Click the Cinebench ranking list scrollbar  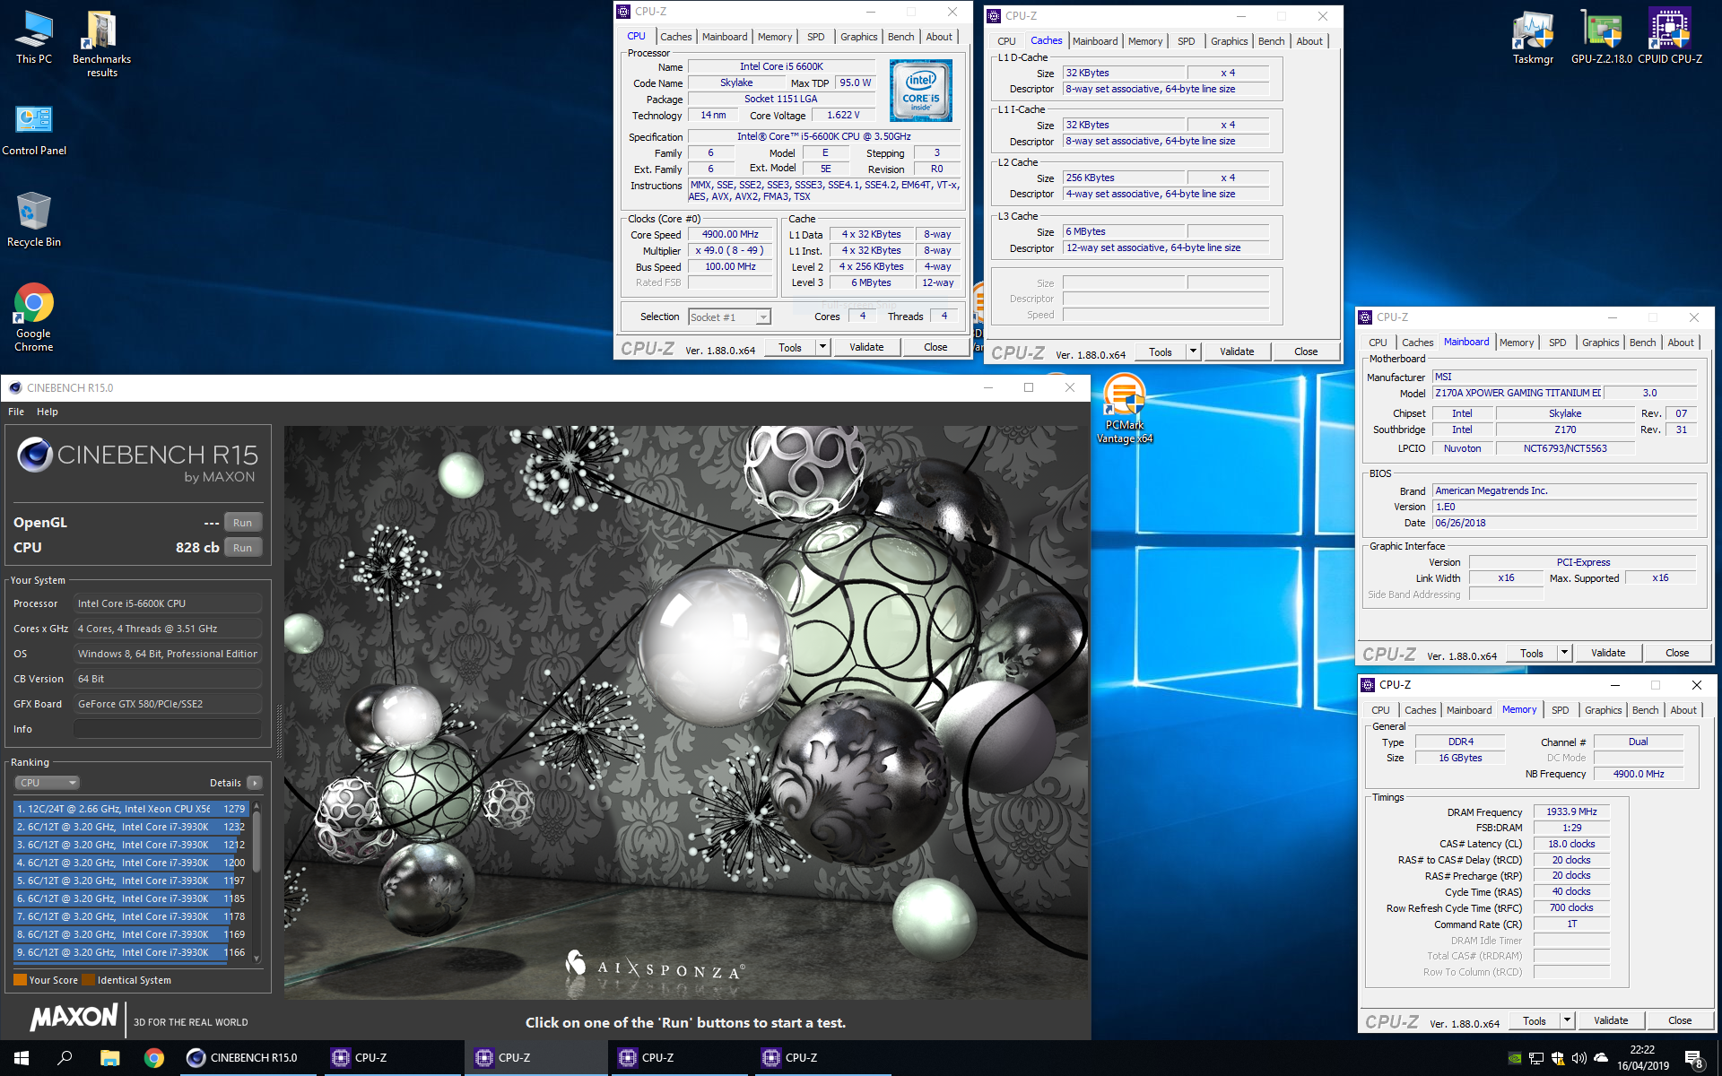[x=257, y=881]
